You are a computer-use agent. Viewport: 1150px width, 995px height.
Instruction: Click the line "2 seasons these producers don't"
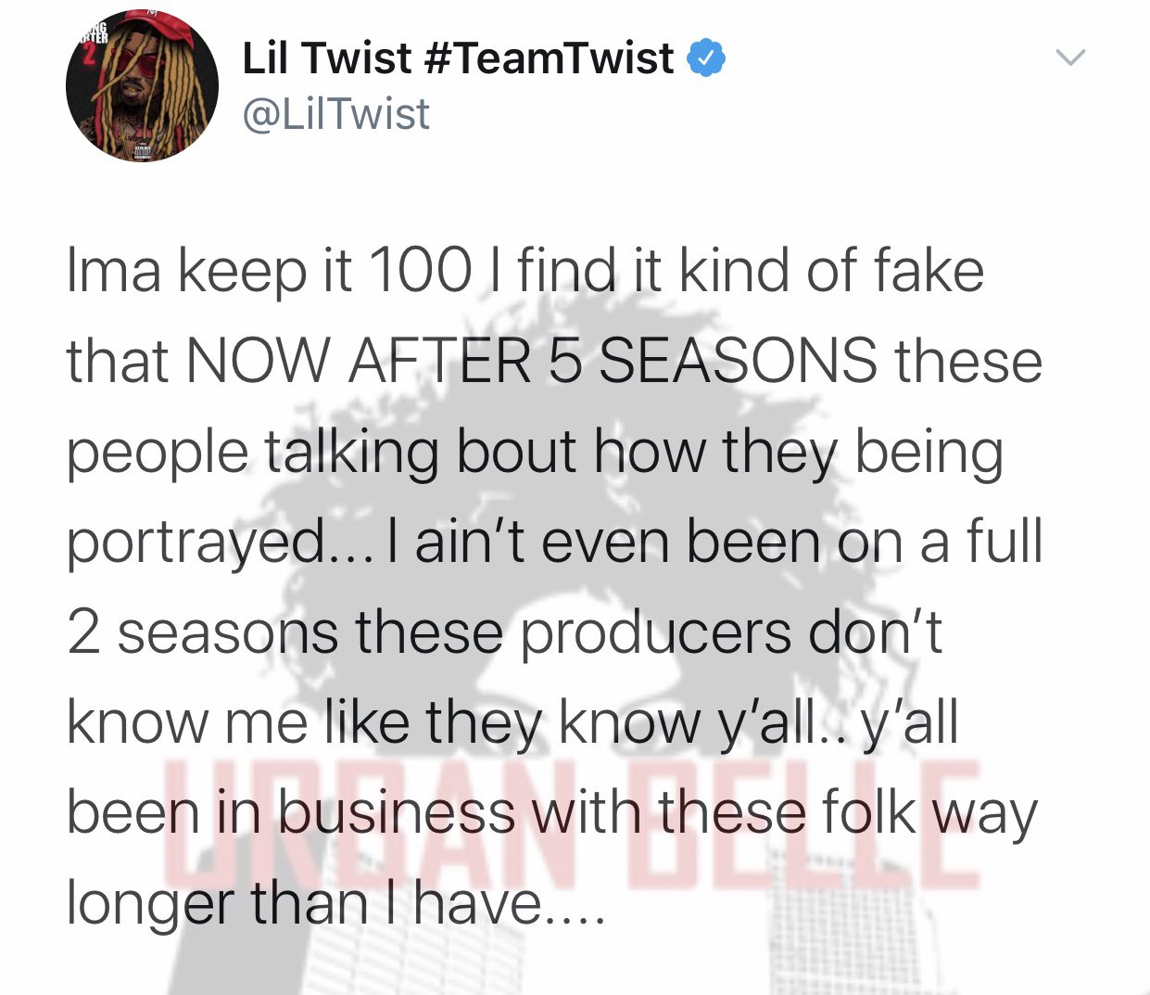[x=504, y=632]
